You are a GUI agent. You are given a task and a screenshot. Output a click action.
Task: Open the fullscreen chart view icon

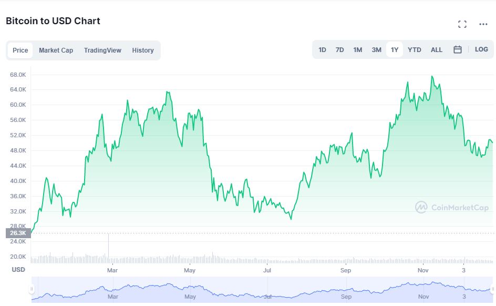pos(462,24)
